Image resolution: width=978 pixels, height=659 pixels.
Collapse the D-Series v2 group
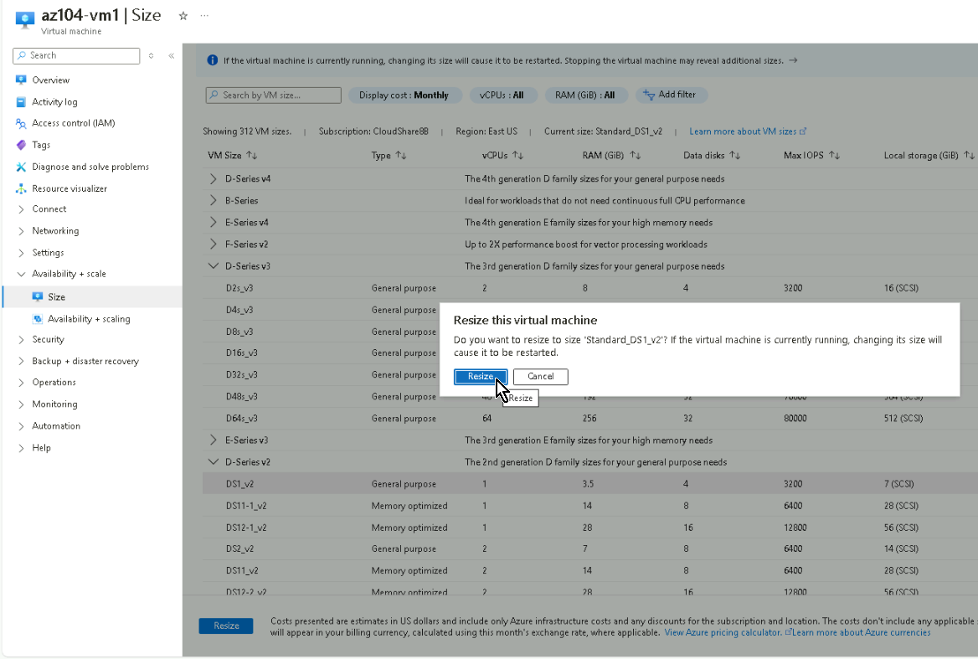[214, 462]
